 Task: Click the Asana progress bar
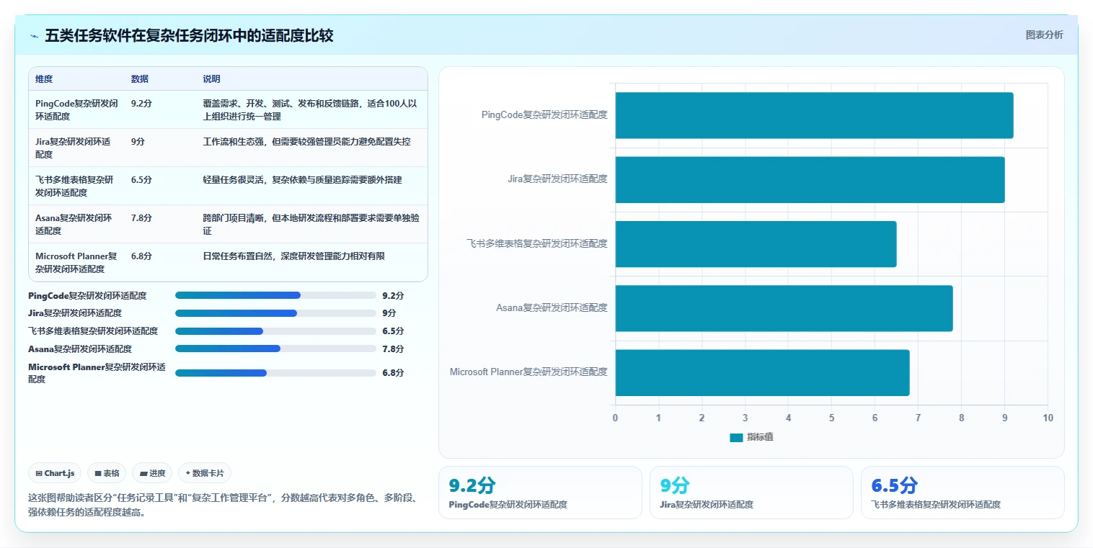coord(275,349)
